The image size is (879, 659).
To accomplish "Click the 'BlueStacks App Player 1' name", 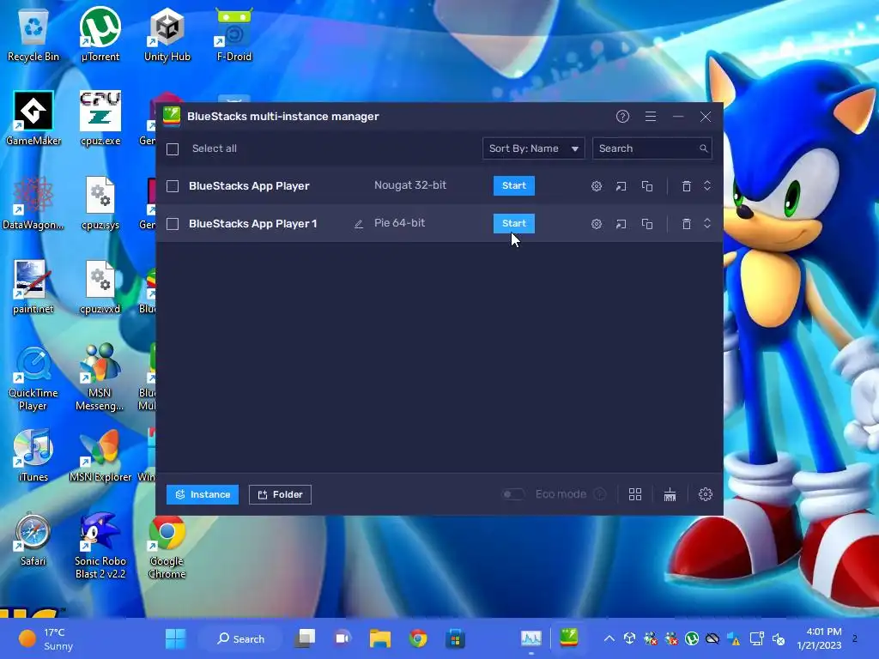I will click(x=253, y=224).
